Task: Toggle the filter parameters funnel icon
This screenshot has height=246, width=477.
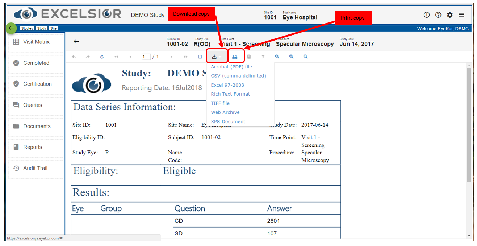Action: tap(263, 57)
